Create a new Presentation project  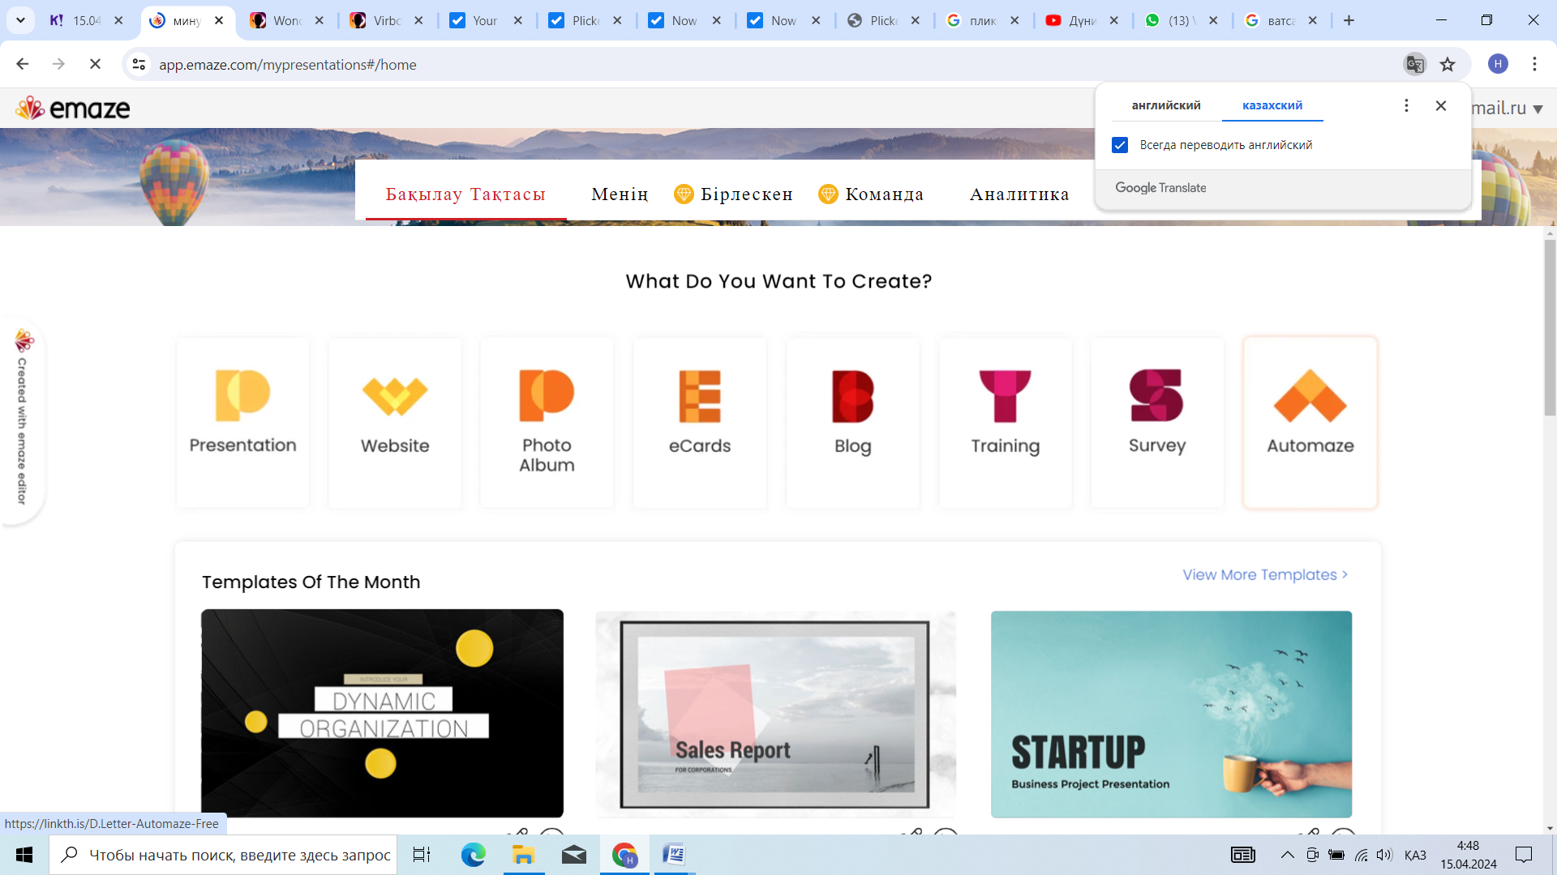point(242,421)
